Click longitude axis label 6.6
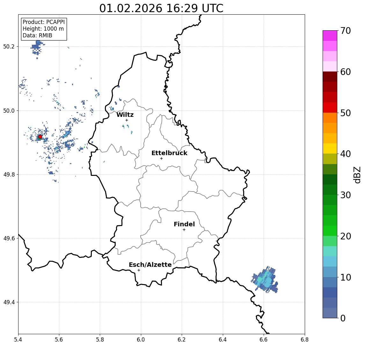Viewport: 365px width, 346px height. (x=264, y=340)
